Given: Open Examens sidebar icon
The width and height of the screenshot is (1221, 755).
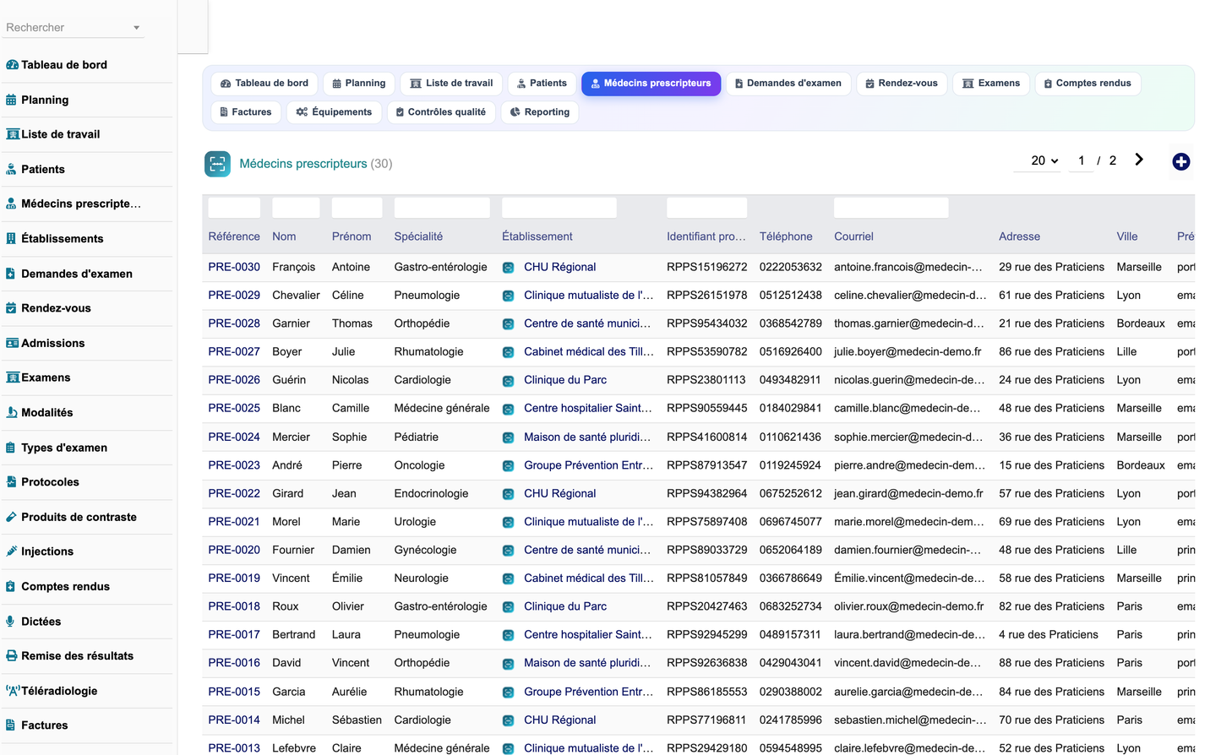Looking at the screenshot, I should 13,377.
